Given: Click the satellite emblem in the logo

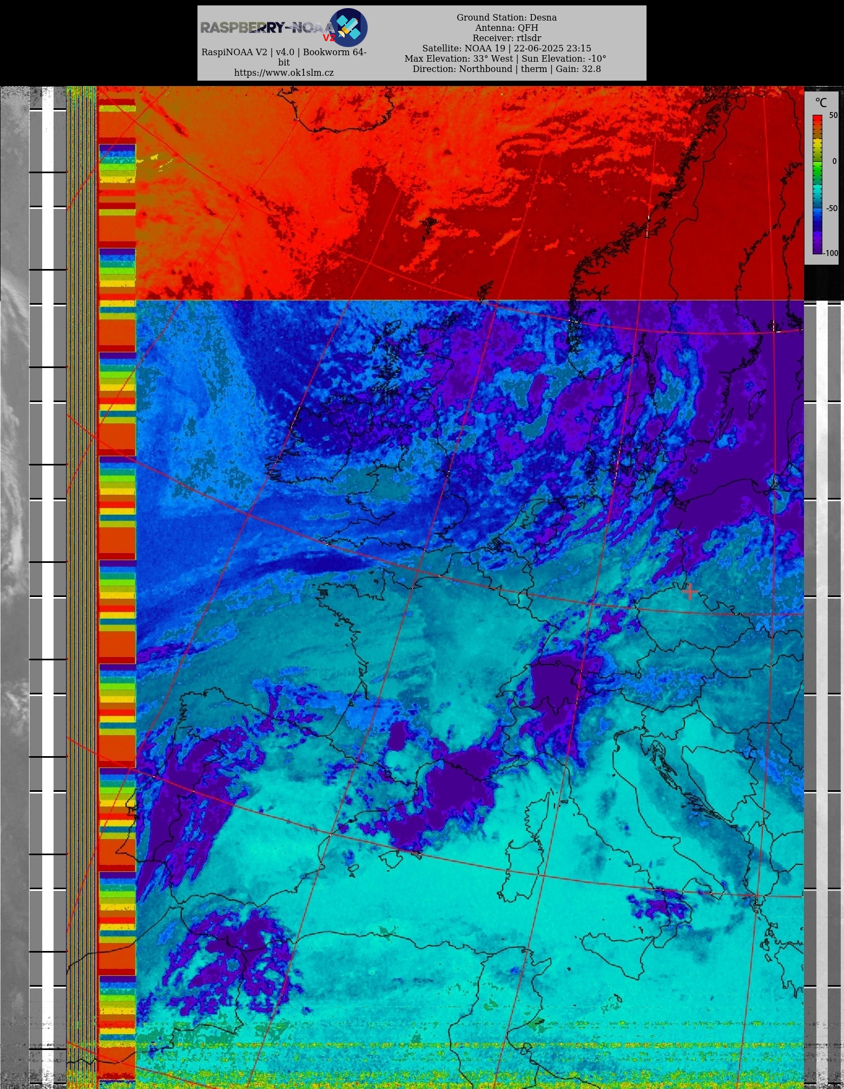Looking at the screenshot, I should click(x=348, y=27).
